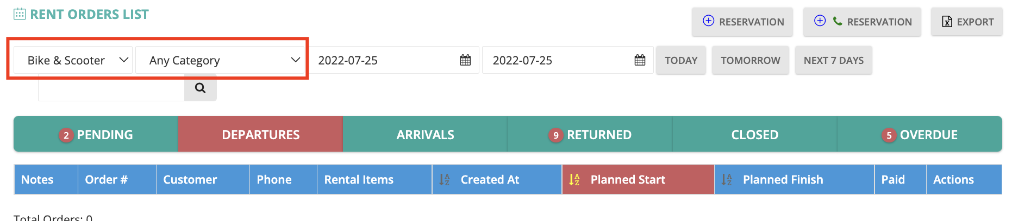Click the phone Reservation button
The width and height of the screenshot is (1012, 221).
862,22
